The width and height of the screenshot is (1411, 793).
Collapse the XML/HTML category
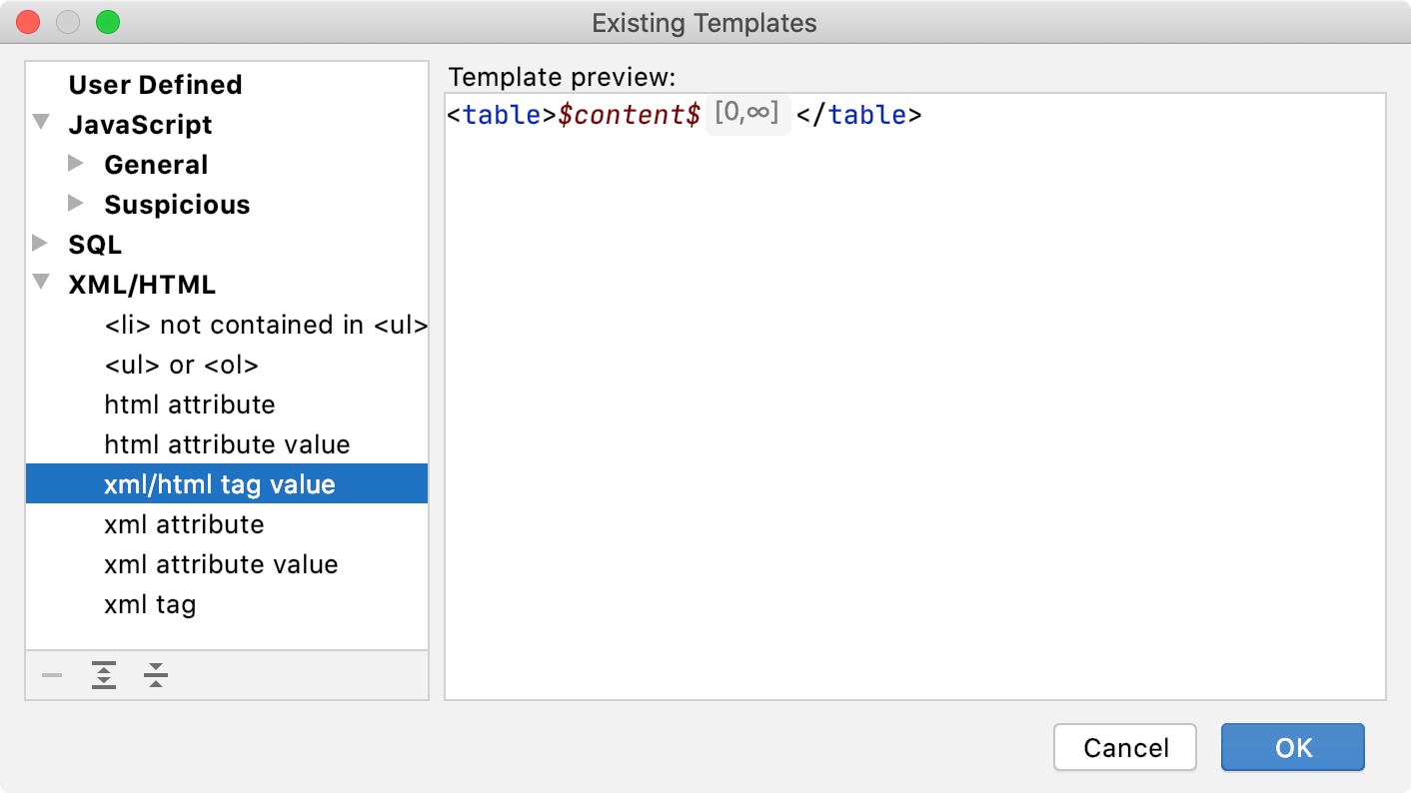click(x=41, y=283)
